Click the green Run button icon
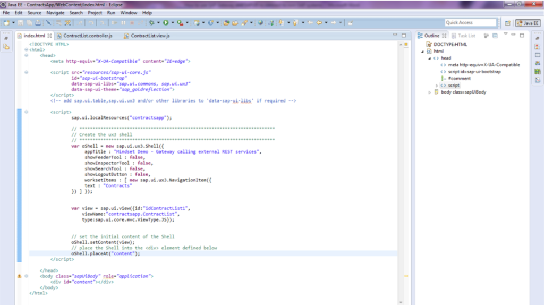544x305 pixels. pyautogui.click(x=166, y=23)
